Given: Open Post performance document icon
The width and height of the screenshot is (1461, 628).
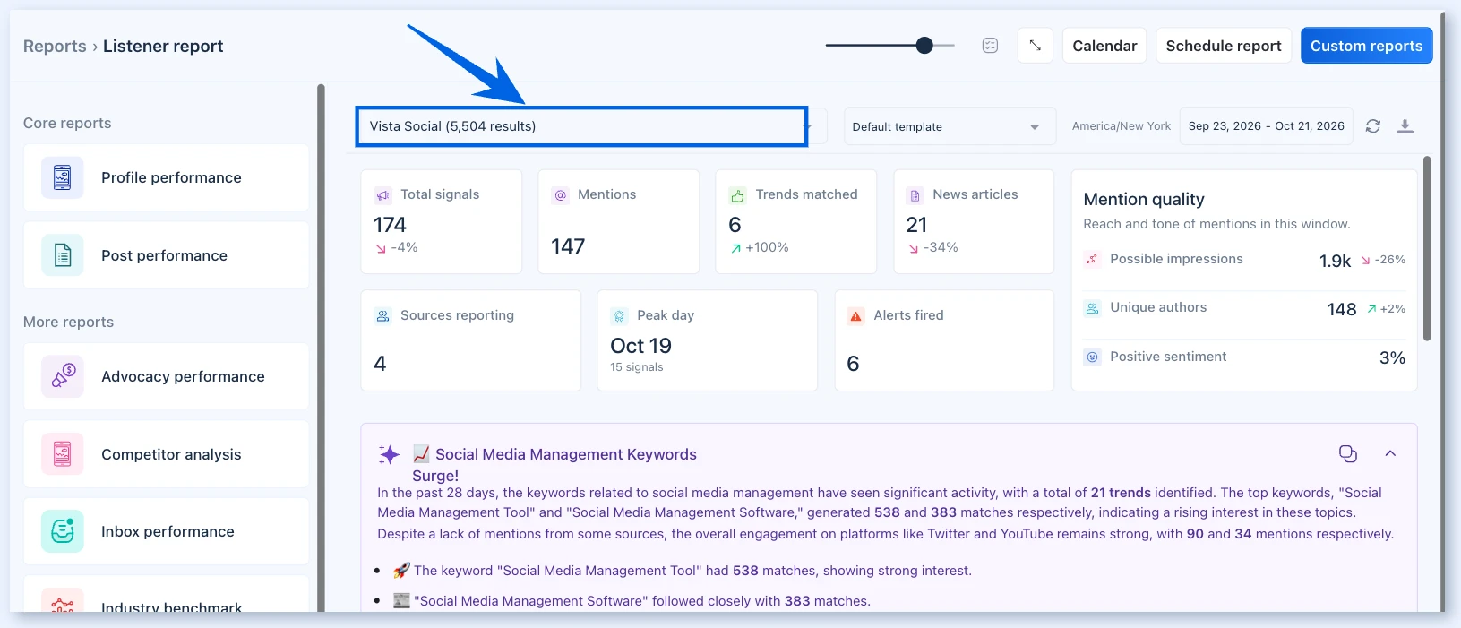Looking at the screenshot, I should 63,255.
